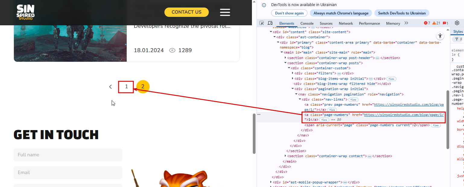Open DevTools settings gear

point(457,23)
